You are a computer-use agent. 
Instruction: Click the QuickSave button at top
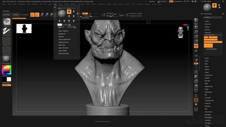tap(152, 1)
